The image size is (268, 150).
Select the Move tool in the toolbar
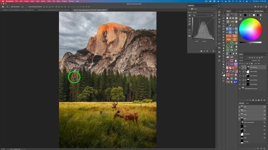pos(223,13)
